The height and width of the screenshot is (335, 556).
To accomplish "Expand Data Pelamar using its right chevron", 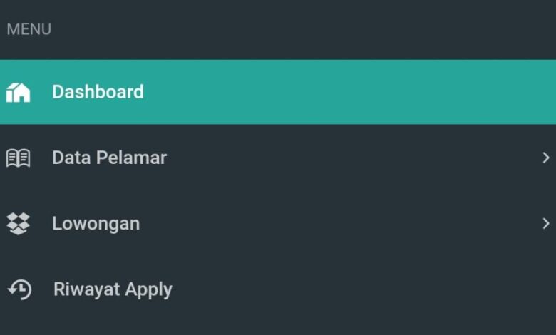I will 546,158.
